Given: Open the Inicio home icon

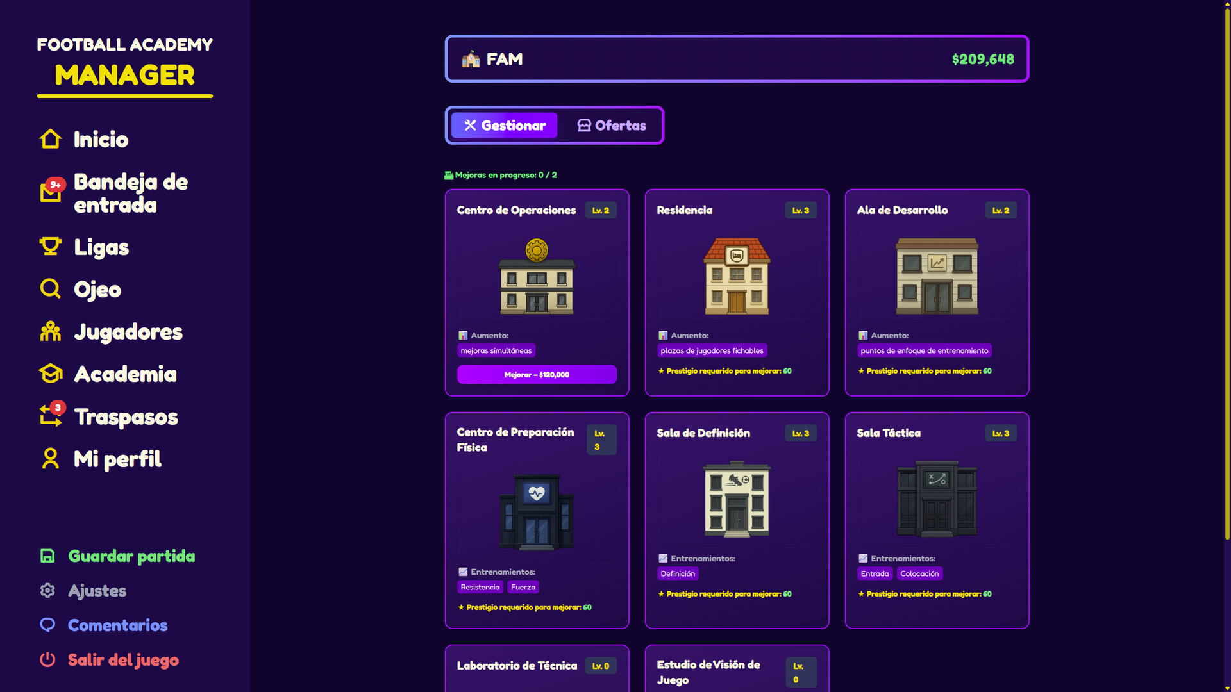Looking at the screenshot, I should pyautogui.click(x=50, y=139).
